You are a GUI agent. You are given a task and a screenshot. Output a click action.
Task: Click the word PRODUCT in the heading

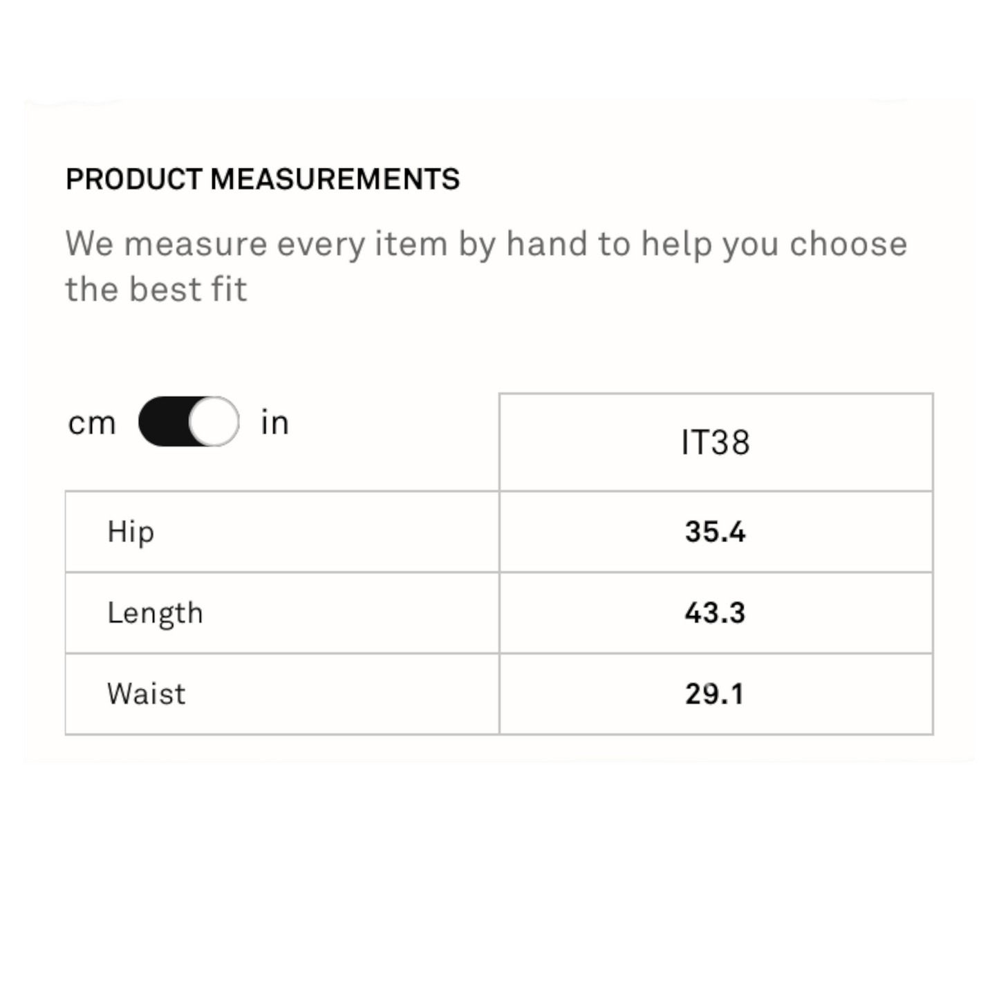(133, 180)
